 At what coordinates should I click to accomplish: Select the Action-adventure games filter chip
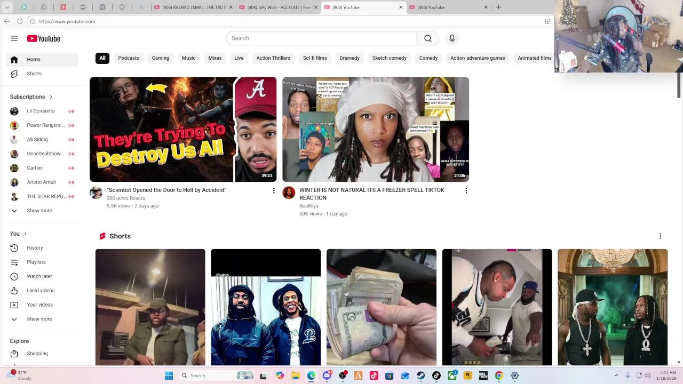478,58
